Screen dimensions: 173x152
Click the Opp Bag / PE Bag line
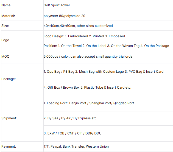click(x=103, y=72)
